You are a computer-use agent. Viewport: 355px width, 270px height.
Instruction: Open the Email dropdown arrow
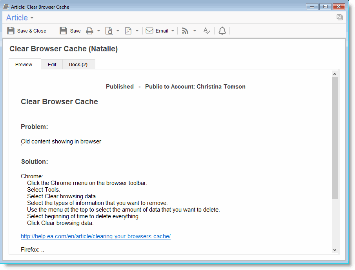[173, 31]
